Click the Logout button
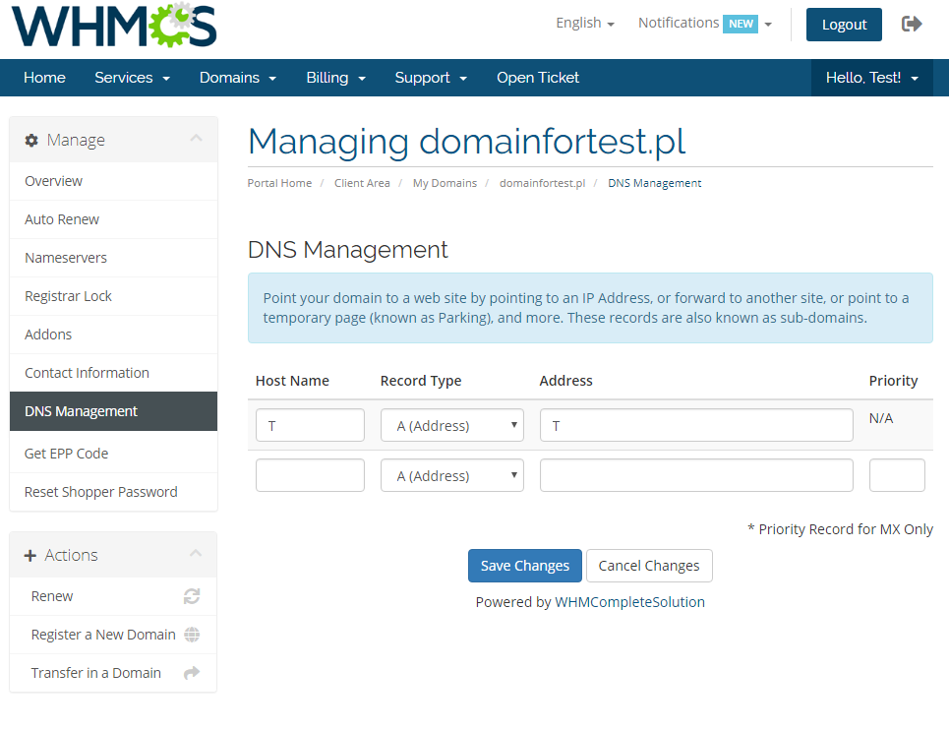Image resolution: width=949 pixels, height=731 pixels. [844, 25]
